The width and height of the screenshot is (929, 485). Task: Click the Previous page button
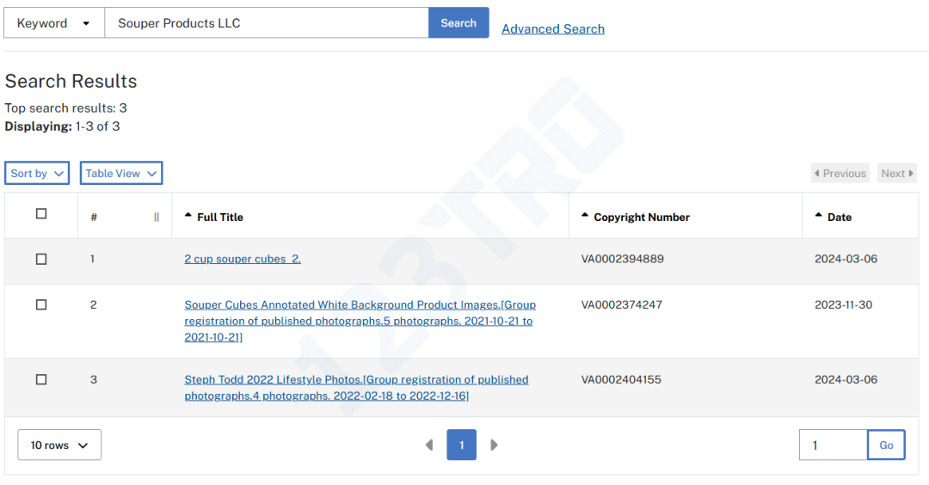point(840,174)
